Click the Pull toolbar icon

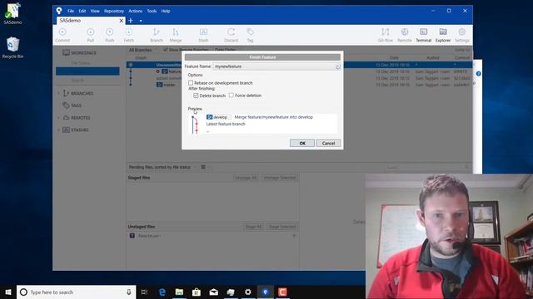coord(91,35)
